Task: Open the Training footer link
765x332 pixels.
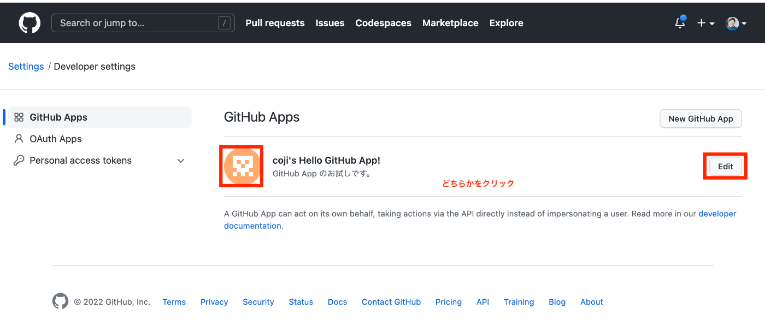Action: [519, 302]
